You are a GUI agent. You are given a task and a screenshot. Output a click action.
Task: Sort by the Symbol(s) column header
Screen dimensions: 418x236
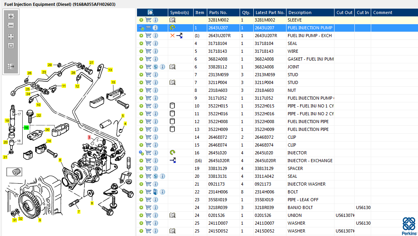point(180,13)
